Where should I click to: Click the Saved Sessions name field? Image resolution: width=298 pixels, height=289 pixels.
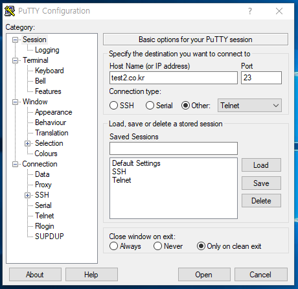174,148
